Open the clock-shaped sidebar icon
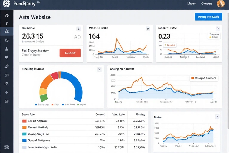 pos(7,40)
